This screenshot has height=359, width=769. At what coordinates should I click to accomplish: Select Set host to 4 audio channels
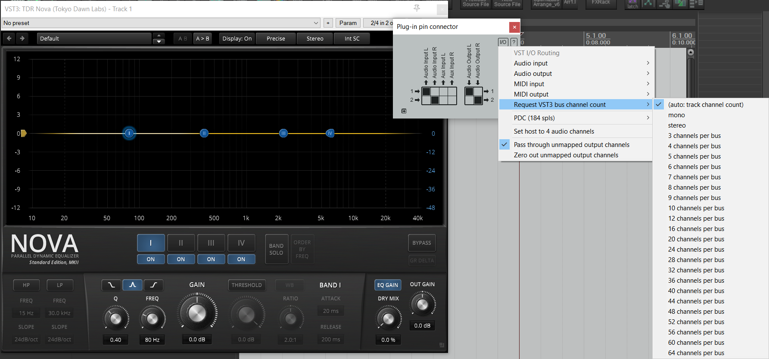coord(576,131)
